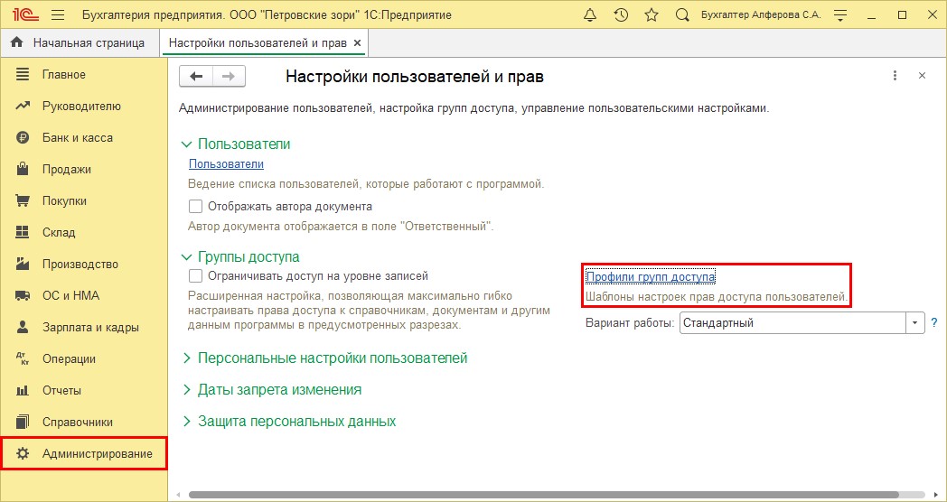Open notifications bell

coord(590,15)
